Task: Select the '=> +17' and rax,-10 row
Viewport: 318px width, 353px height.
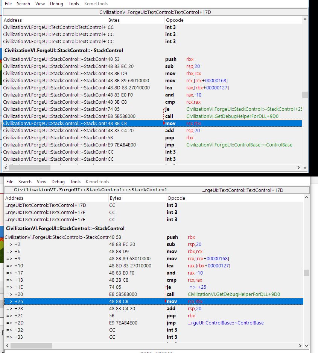Action: point(154,273)
